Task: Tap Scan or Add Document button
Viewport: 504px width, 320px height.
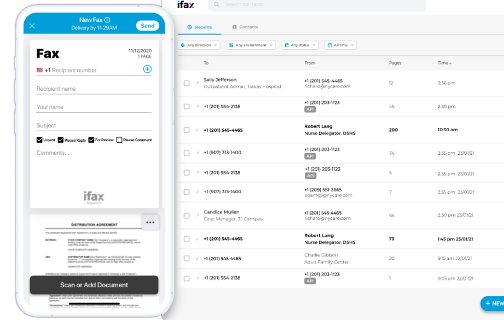Action: point(94,285)
